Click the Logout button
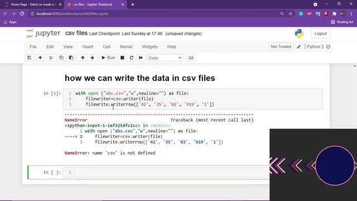The image size is (357, 201). (321, 33)
